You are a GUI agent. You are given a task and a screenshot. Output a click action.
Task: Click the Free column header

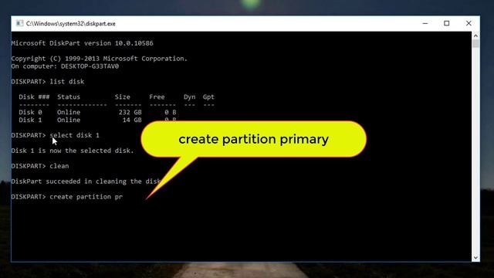tap(157, 97)
